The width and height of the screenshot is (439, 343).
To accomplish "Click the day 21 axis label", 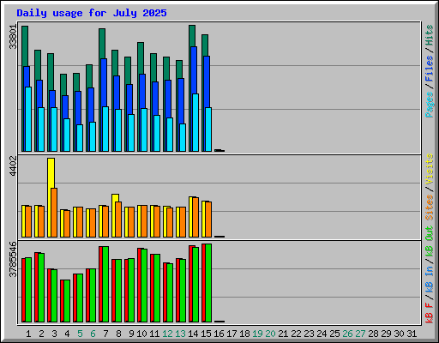I will [x=283, y=334].
